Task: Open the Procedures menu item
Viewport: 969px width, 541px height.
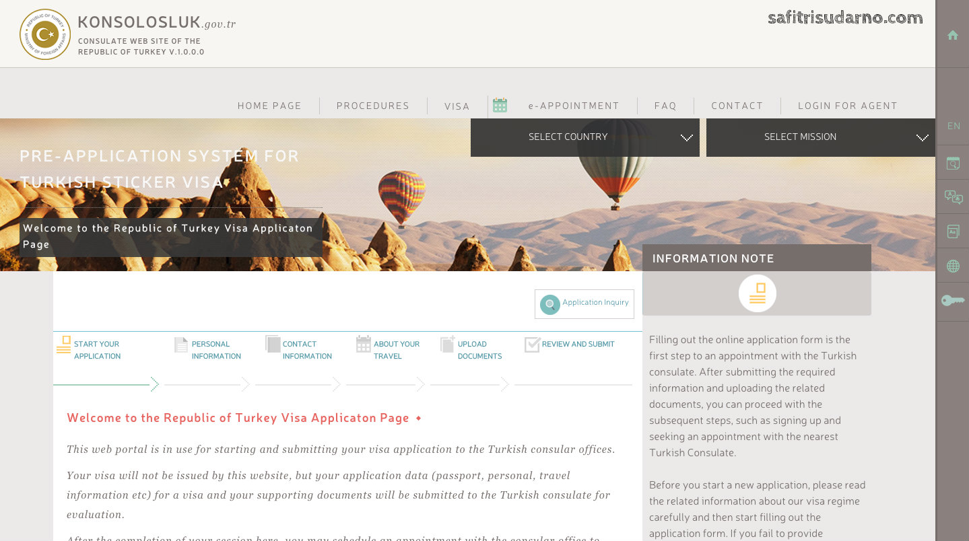Action: click(x=372, y=106)
